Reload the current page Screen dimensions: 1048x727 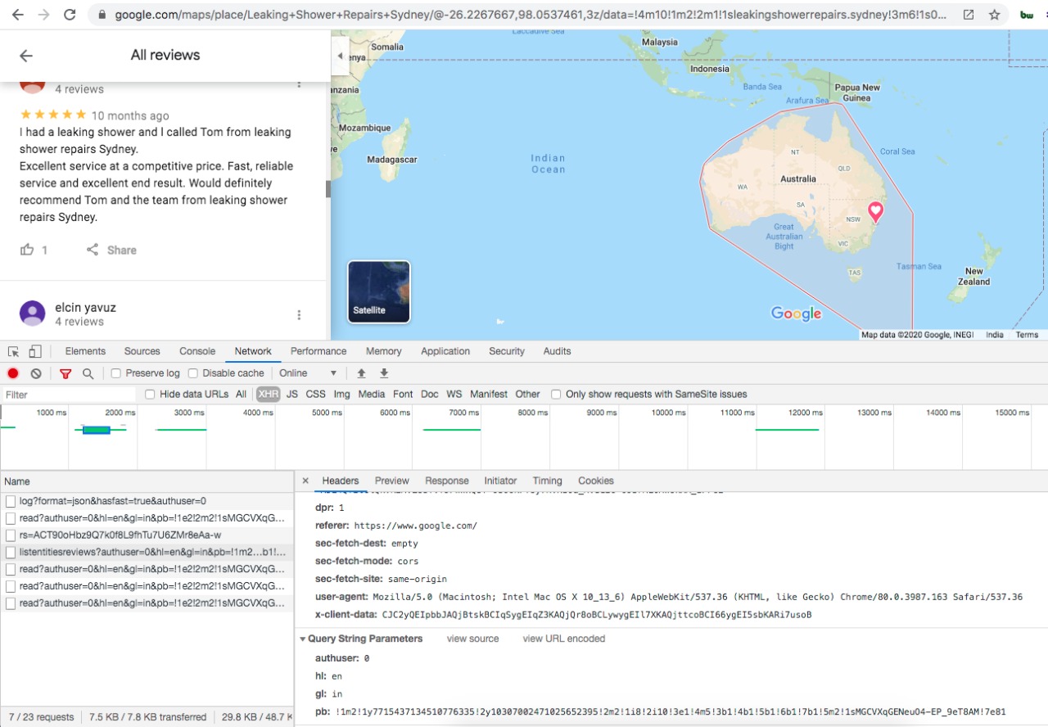point(70,15)
